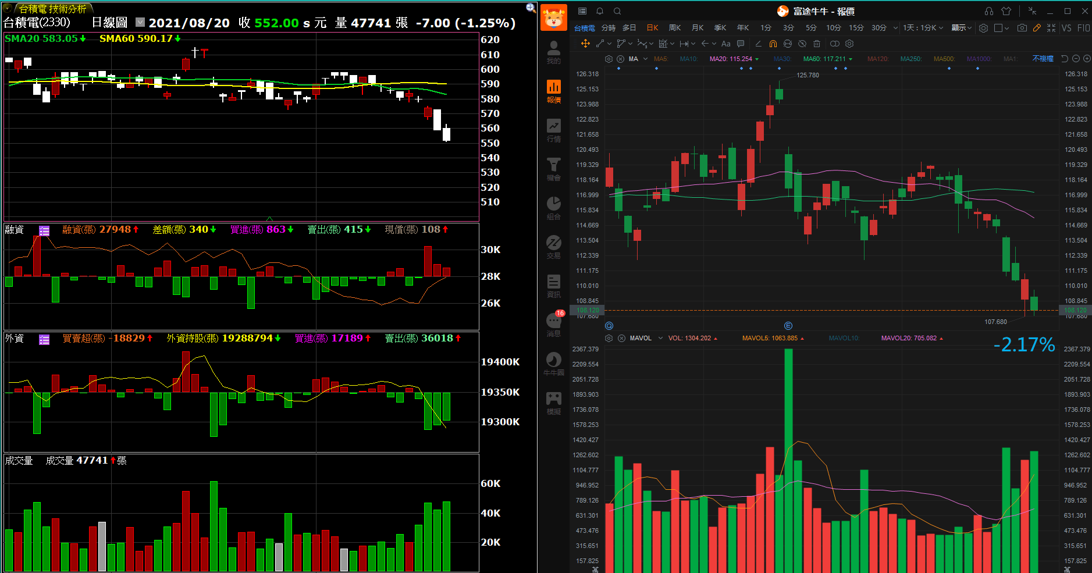Click the layout panel icon in Futu title bar

[x=582, y=11]
